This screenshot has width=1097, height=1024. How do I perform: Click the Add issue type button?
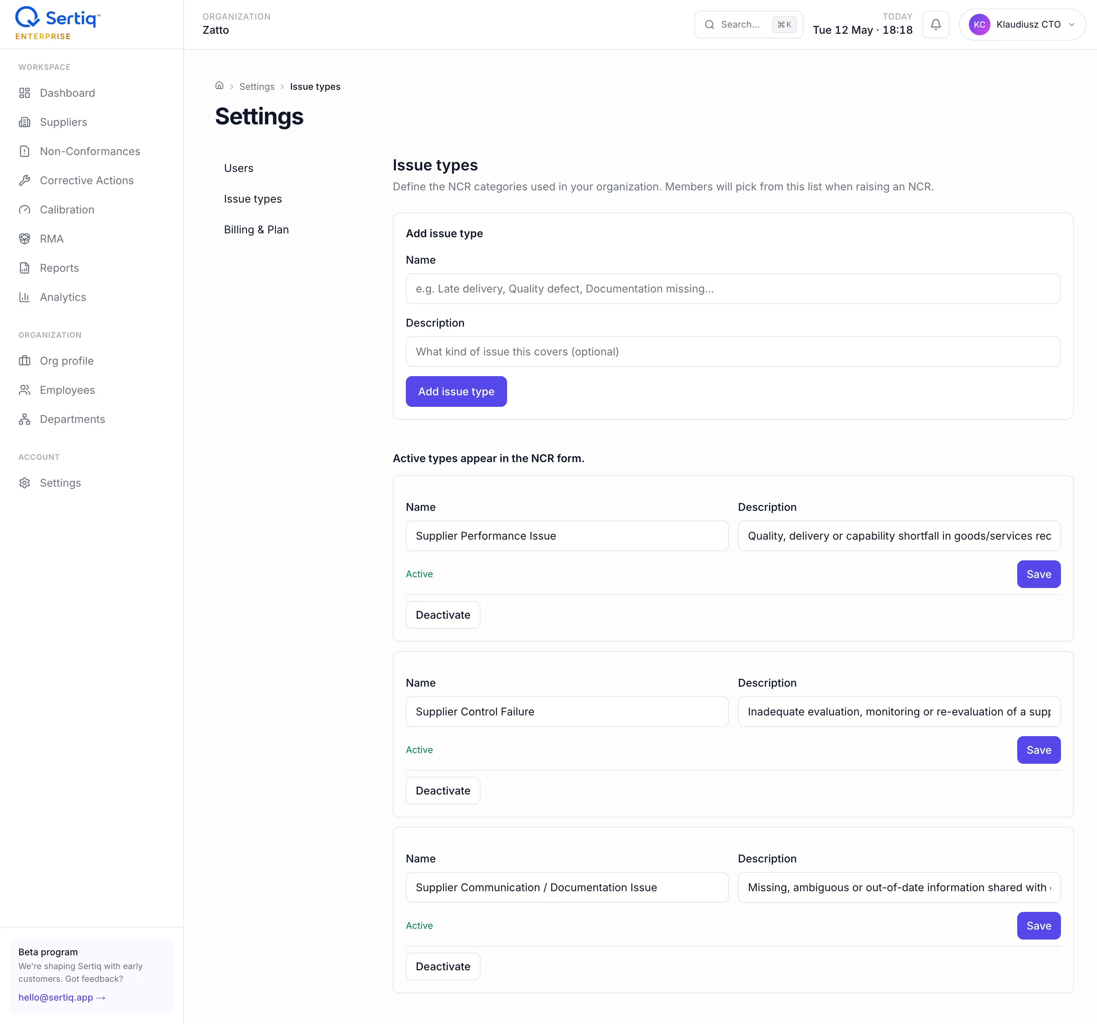(456, 391)
